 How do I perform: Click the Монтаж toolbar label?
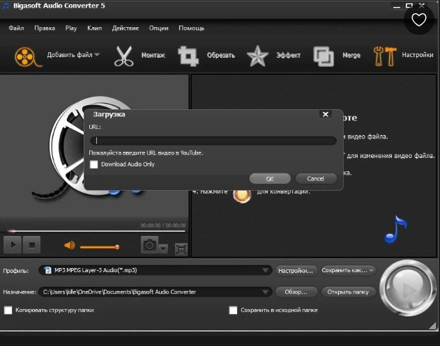pyautogui.click(x=153, y=55)
